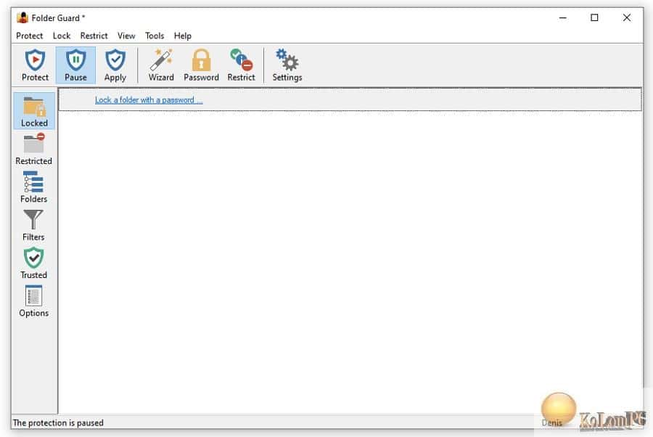This screenshot has width=653, height=437.
Task: Switch to the Restricted sidebar view
Action: [33, 149]
